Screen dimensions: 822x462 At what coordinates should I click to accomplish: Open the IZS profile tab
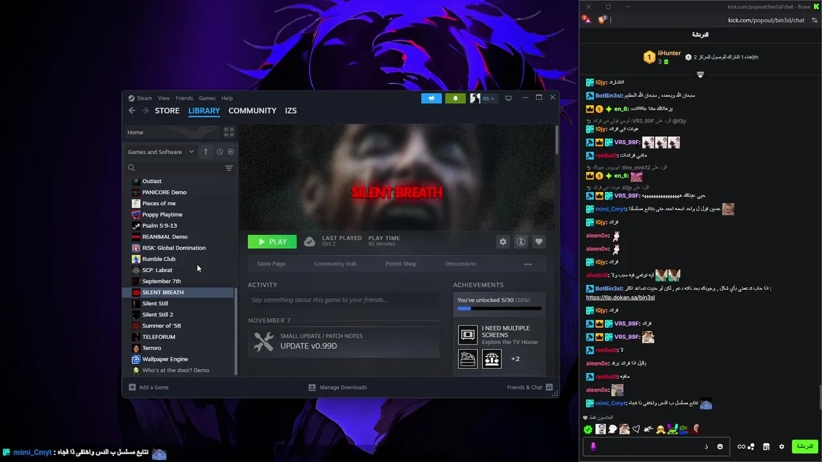(x=291, y=110)
